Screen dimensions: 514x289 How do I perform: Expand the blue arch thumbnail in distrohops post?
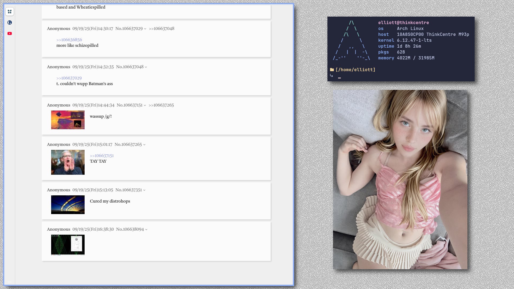pos(68,205)
